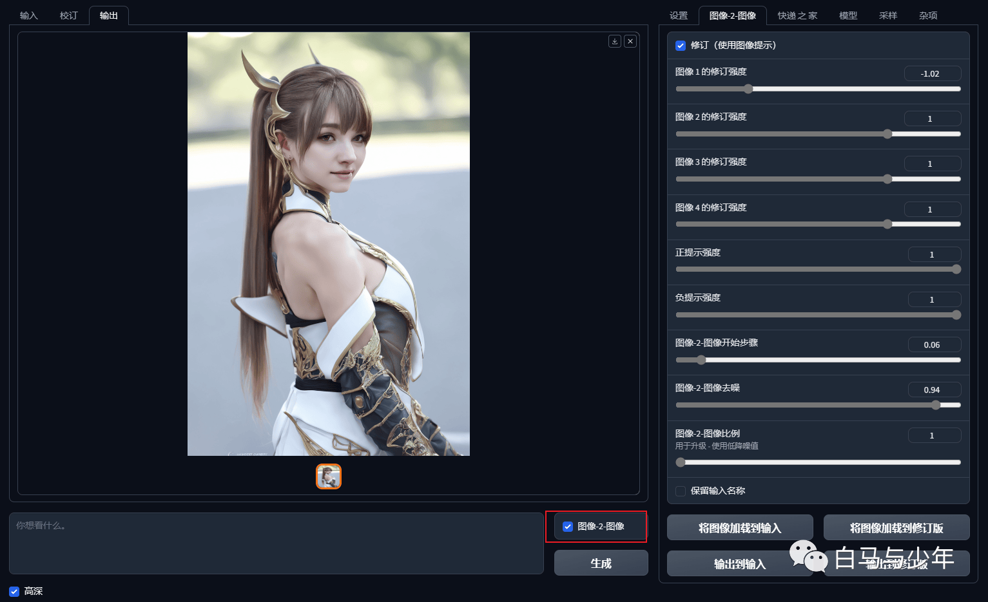Open the 设置 tab
Image resolution: width=988 pixels, height=602 pixels.
(679, 15)
